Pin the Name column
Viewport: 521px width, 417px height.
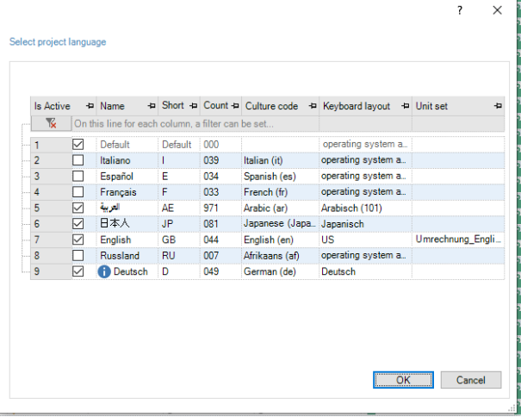pyautogui.click(x=152, y=106)
